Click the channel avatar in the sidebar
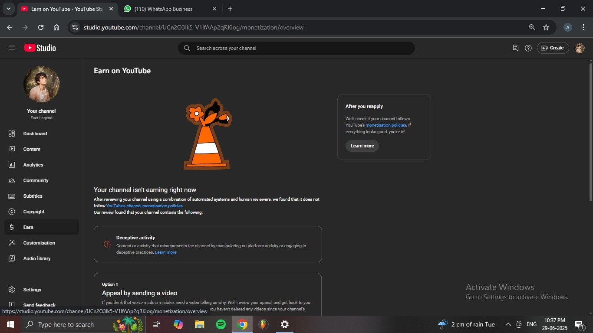The width and height of the screenshot is (593, 333). coord(42,84)
